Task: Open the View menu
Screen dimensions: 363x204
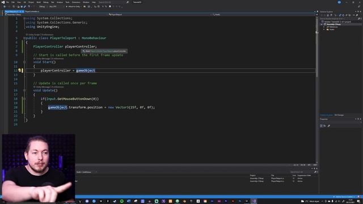Action: 19,2
